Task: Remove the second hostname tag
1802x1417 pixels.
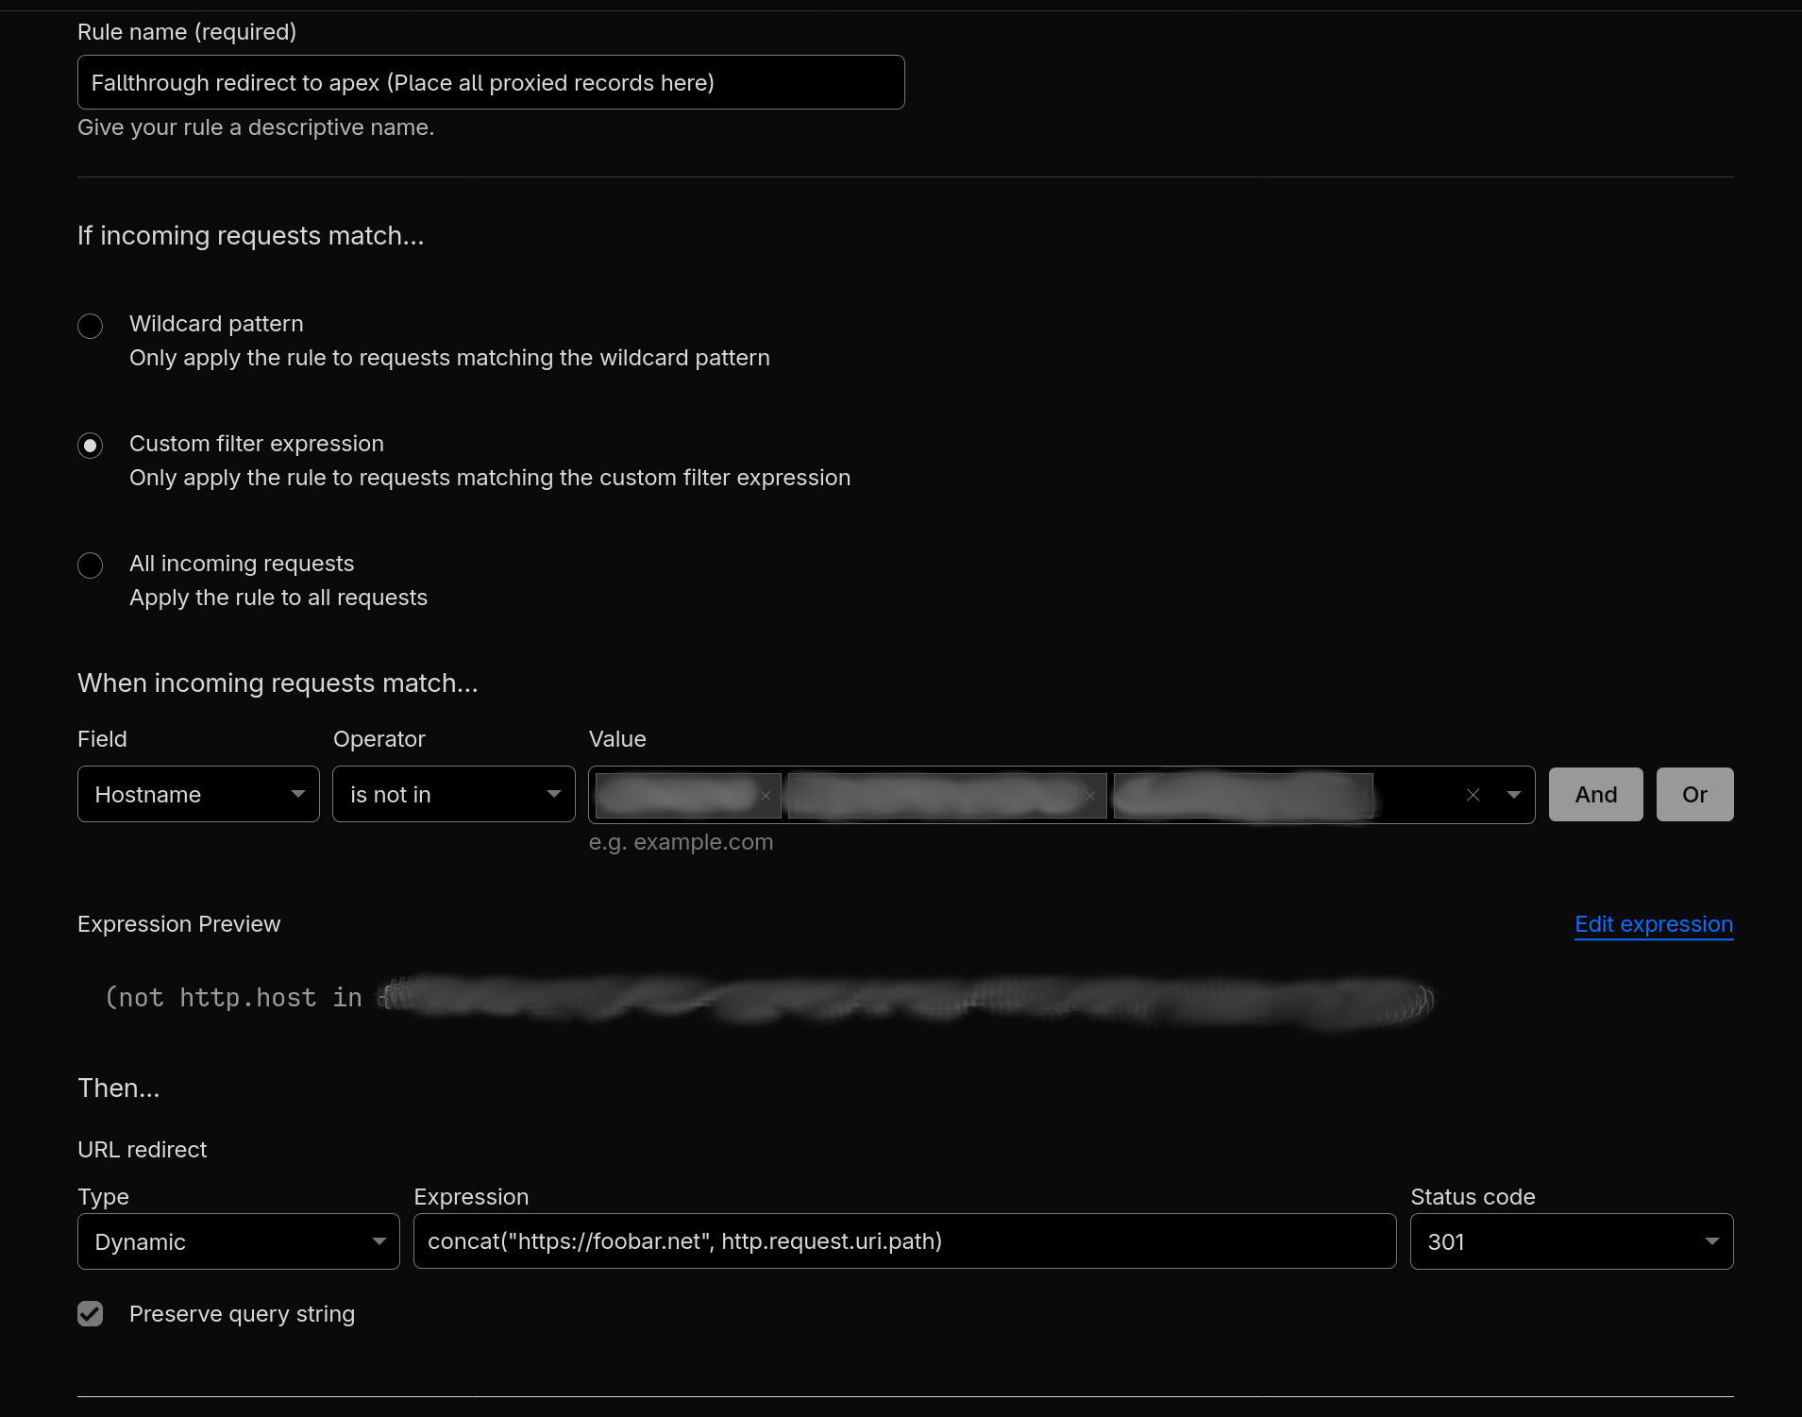Action: point(1091,796)
